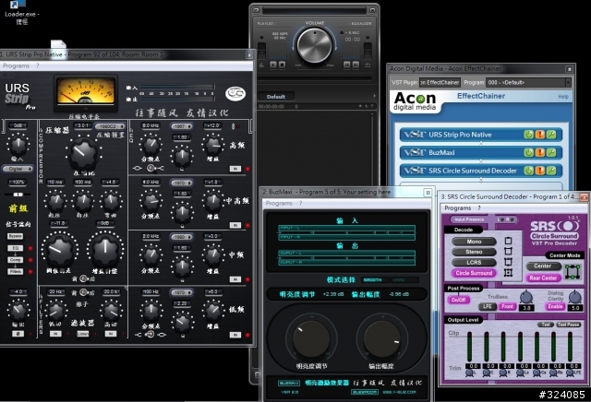Click the pre/post switch icon in compressor section
591x402 pixels.
(x=84, y=279)
